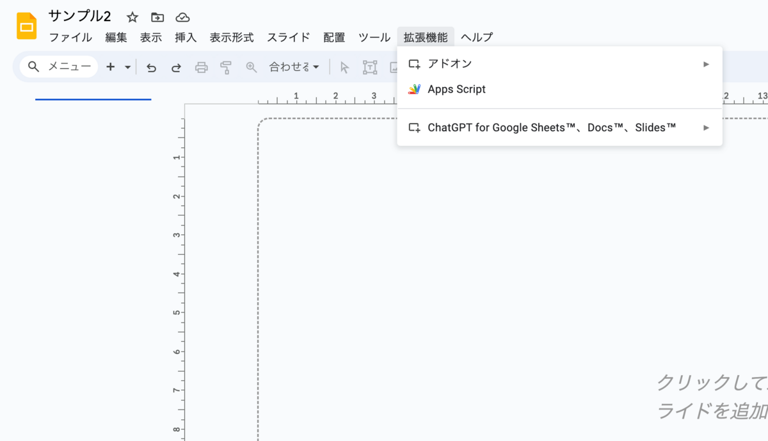This screenshot has height=441, width=768.
Task: Click the redo arrow icon
Action: (x=176, y=67)
